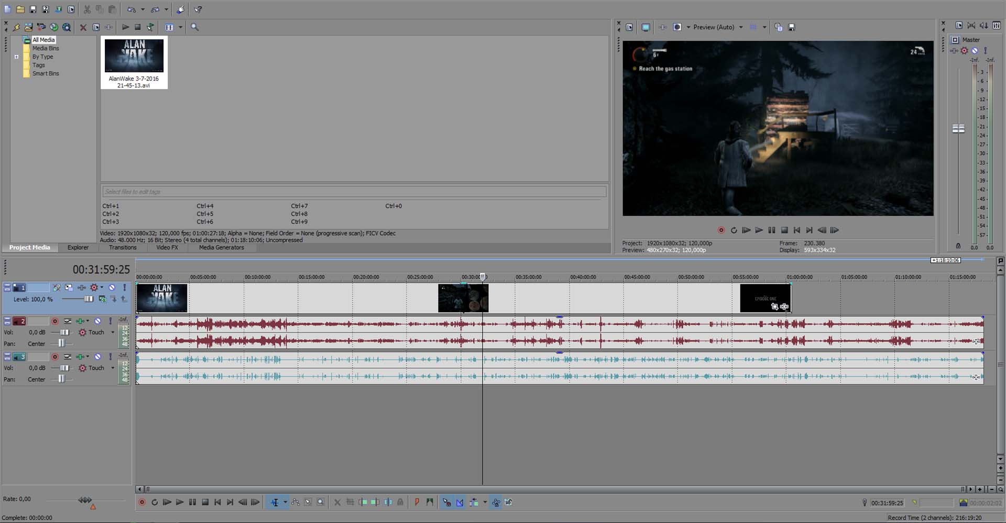Open a project with the folder icon

(x=20, y=9)
